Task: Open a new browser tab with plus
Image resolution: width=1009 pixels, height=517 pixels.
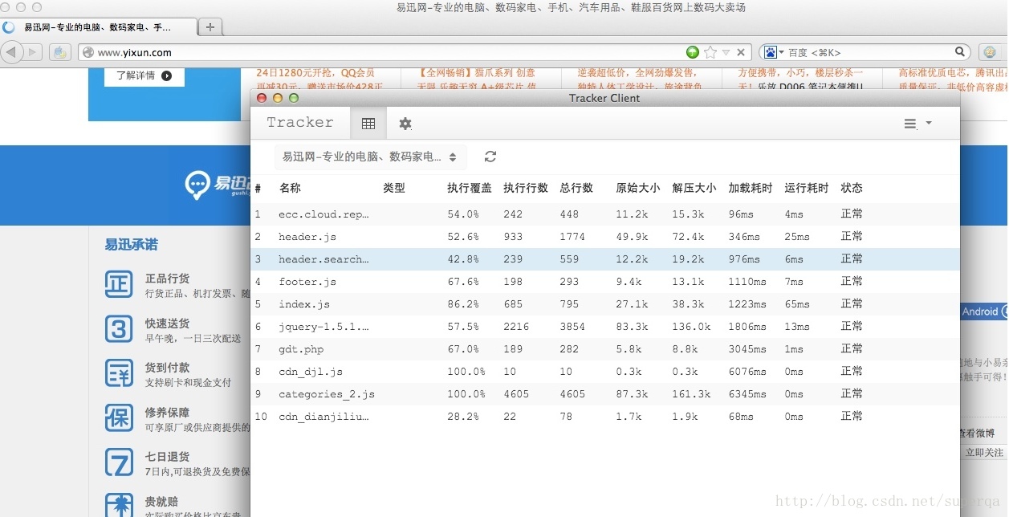Action: click(210, 26)
